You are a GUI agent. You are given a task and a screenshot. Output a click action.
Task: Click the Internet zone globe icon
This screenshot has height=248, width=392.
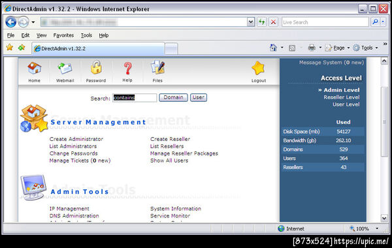coord(281,228)
